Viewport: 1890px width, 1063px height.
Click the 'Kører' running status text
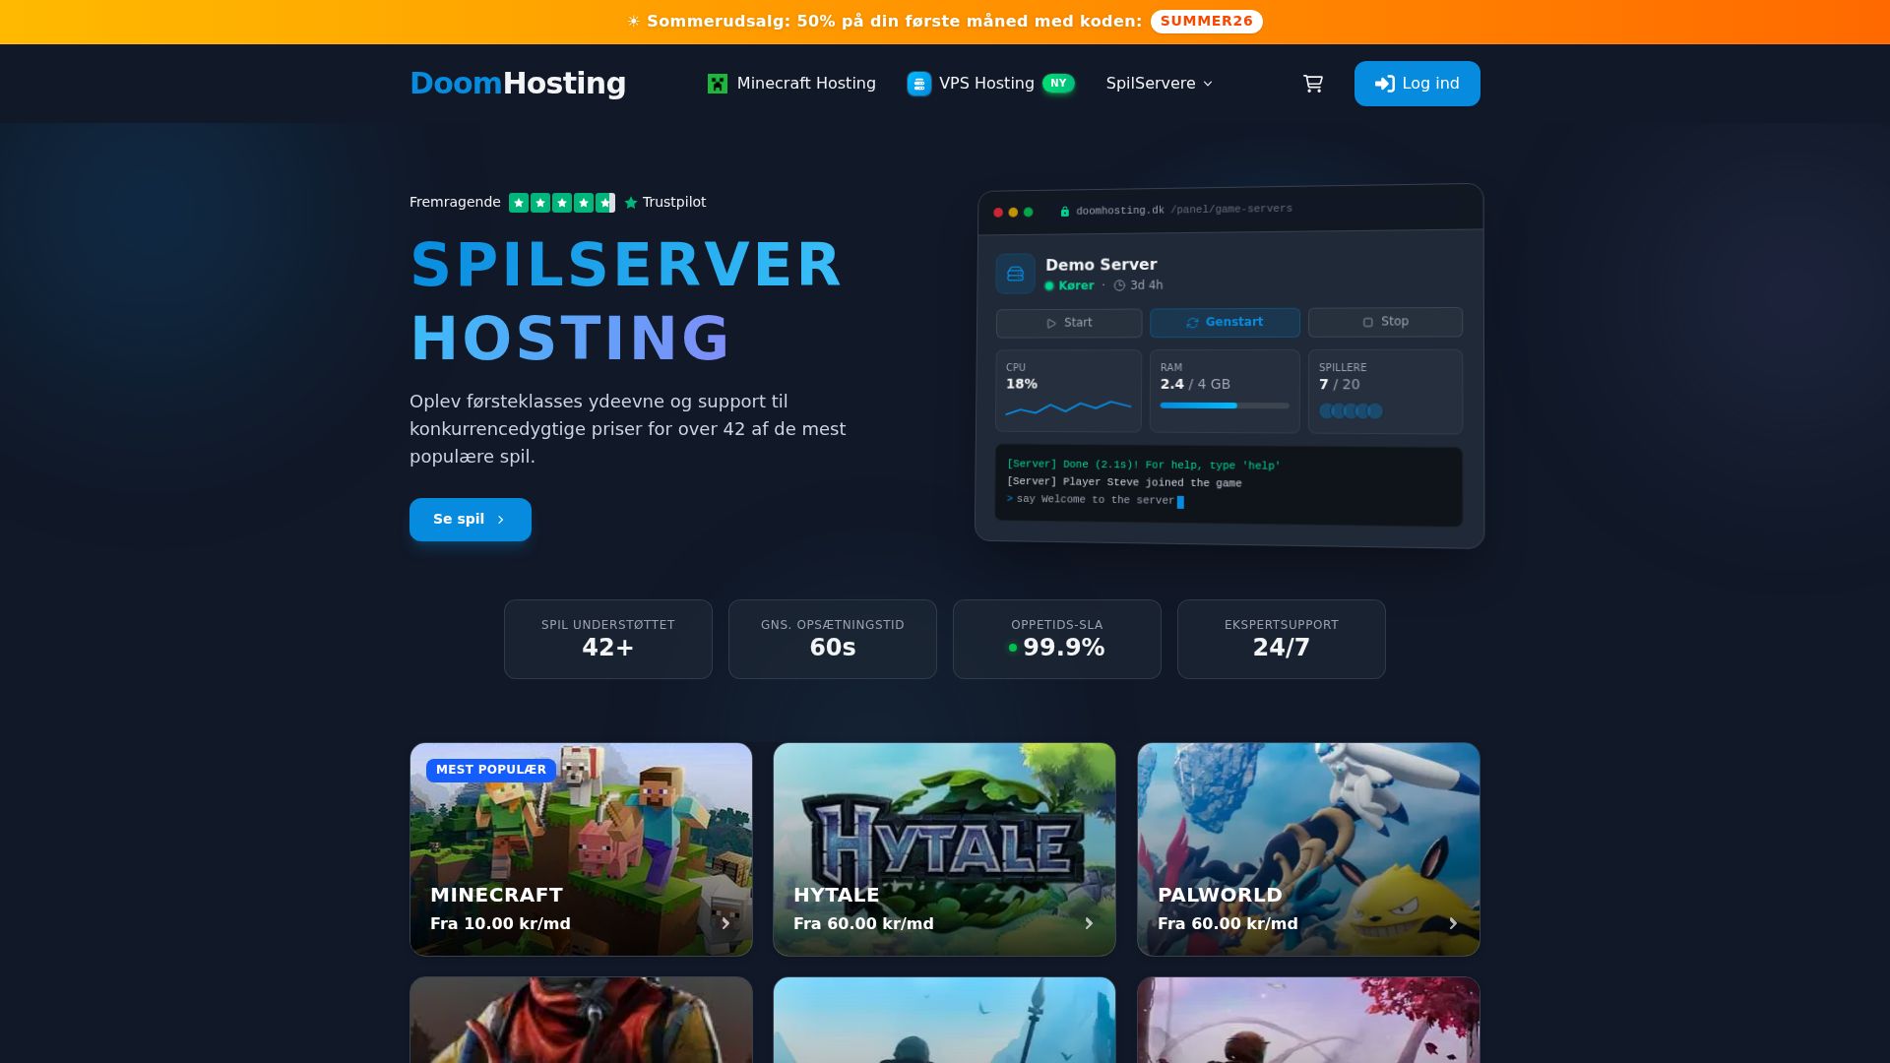[x=1076, y=285]
